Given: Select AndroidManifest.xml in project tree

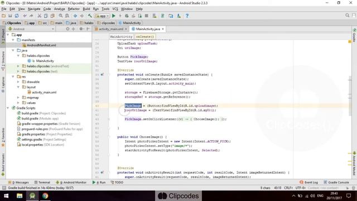Looking at the screenshot, I should (x=41, y=45).
